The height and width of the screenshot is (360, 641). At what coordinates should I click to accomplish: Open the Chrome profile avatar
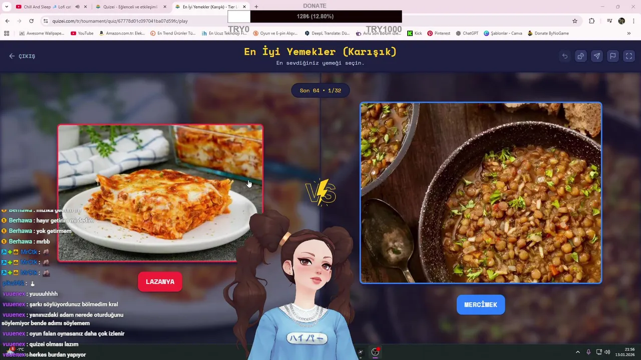[621, 21]
